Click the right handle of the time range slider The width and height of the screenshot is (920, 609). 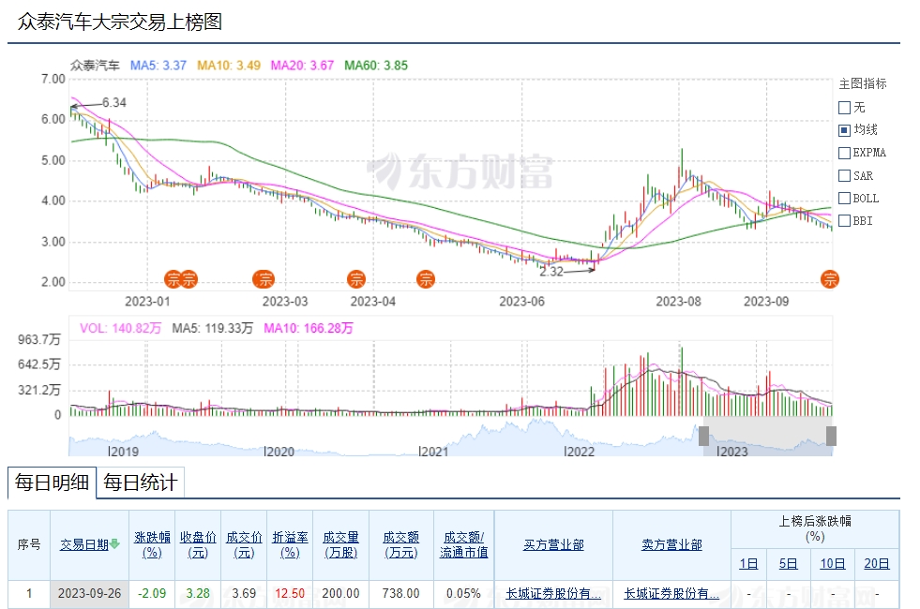830,436
